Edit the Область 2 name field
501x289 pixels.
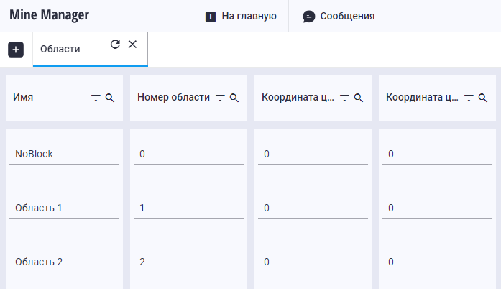(x=64, y=262)
